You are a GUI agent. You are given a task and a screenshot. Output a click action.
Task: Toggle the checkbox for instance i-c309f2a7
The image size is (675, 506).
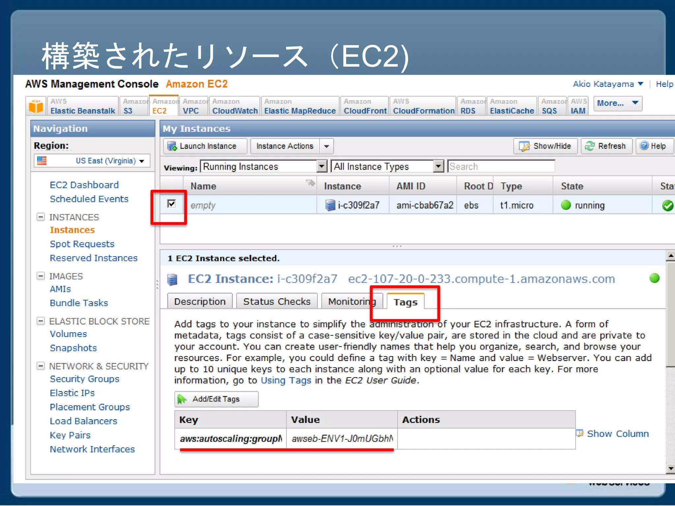coord(171,204)
